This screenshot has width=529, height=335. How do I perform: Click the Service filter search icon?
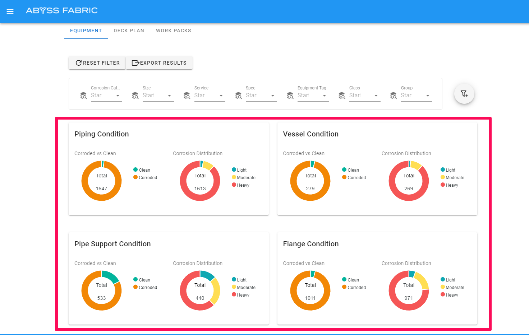pyautogui.click(x=187, y=96)
